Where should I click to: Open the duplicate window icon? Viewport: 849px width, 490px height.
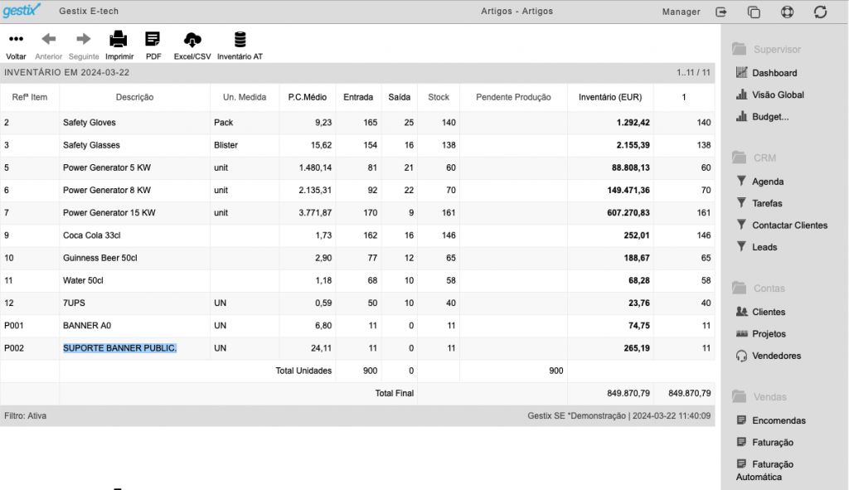(754, 12)
